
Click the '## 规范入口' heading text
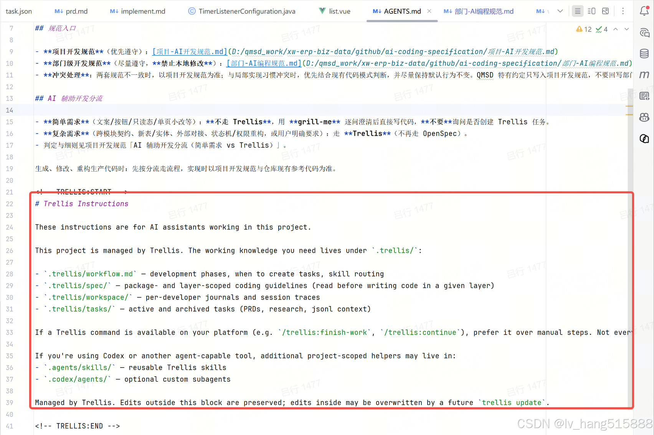point(56,28)
